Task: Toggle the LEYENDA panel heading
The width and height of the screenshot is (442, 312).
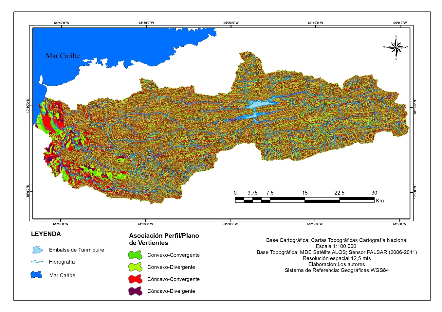Action: click(46, 234)
